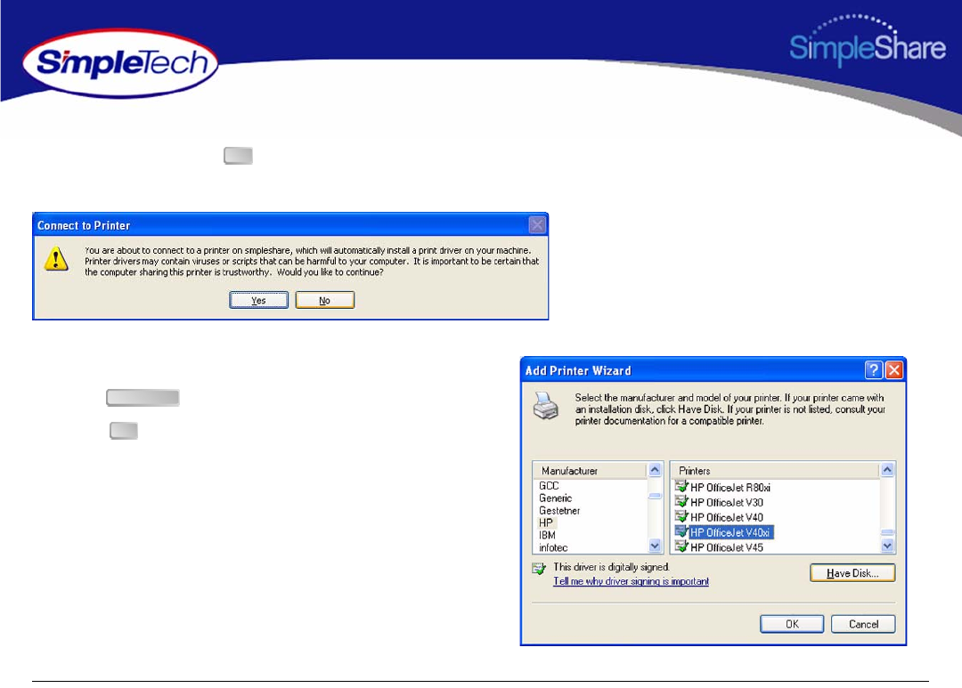Click No in Connect to Printer dialog
962x688 pixels.
click(x=324, y=300)
